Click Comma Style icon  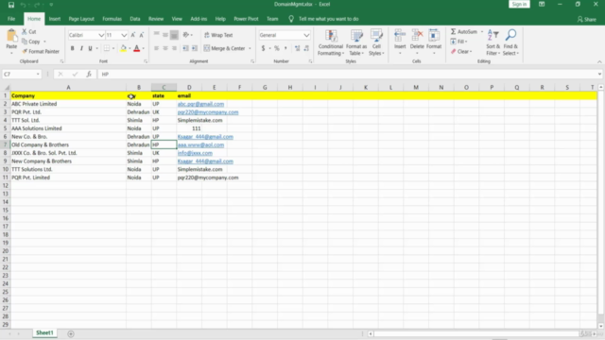coord(285,48)
